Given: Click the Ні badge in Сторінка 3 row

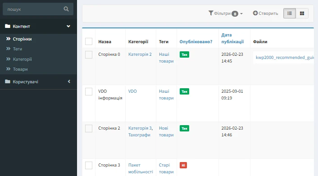Looking at the screenshot, I should tap(183, 165).
